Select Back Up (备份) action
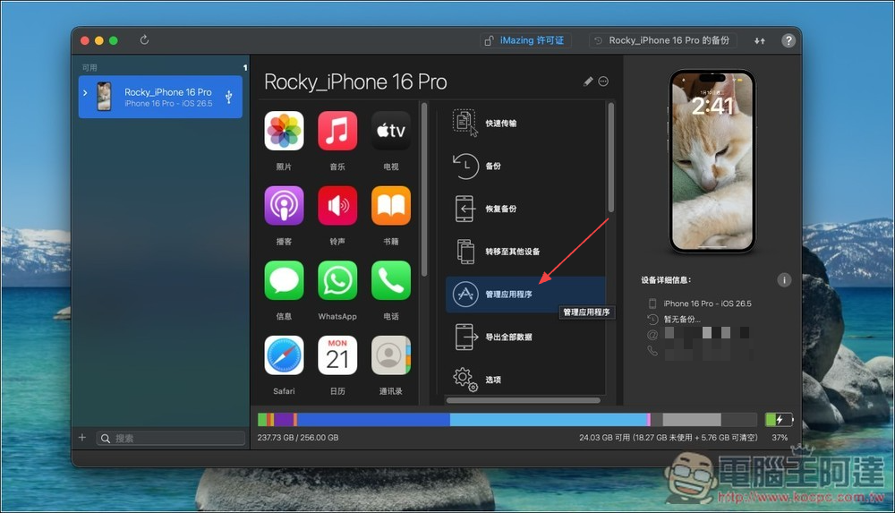Image resolution: width=895 pixels, height=513 pixels. coord(525,166)
